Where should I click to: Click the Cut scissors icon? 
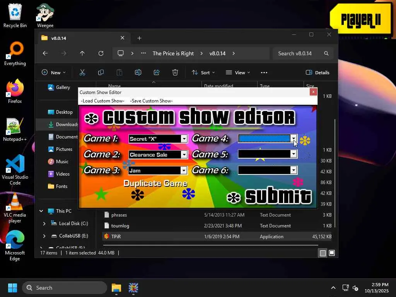tap(82, 72)
